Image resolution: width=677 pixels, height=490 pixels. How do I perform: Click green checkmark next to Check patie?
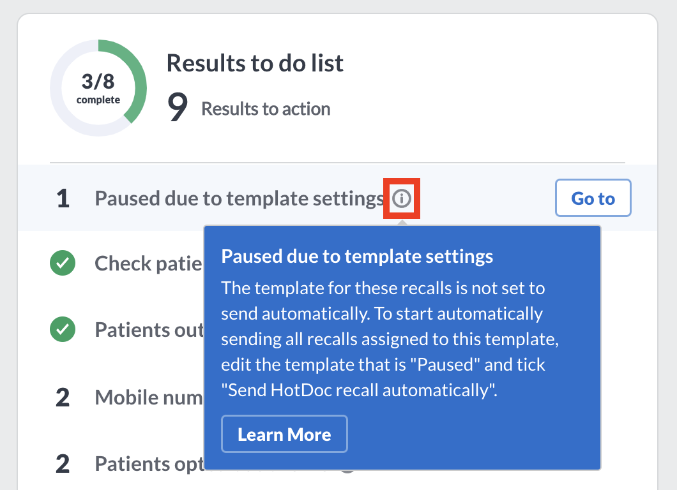[x=63, y=263]
